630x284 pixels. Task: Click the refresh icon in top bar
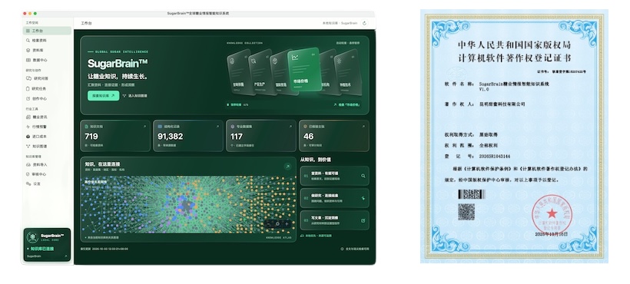pos(364,23)
